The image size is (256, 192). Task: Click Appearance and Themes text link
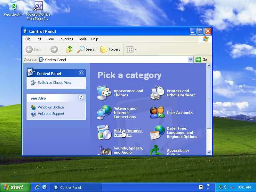[128, 93]
